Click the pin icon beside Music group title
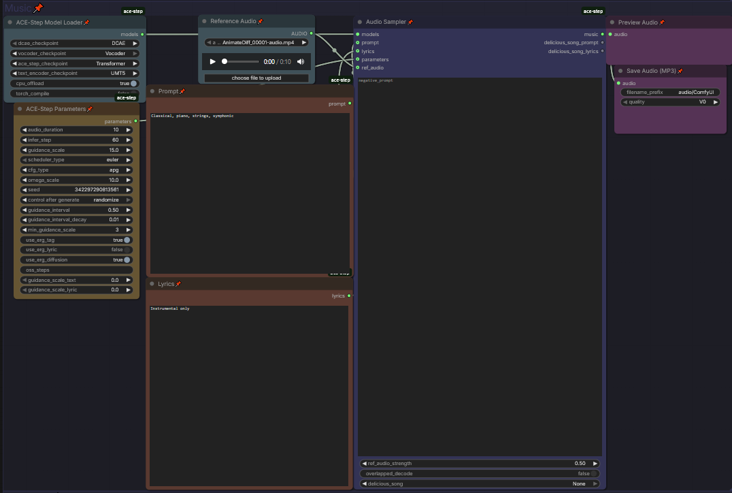732x493 pixels. click(38, 8)
